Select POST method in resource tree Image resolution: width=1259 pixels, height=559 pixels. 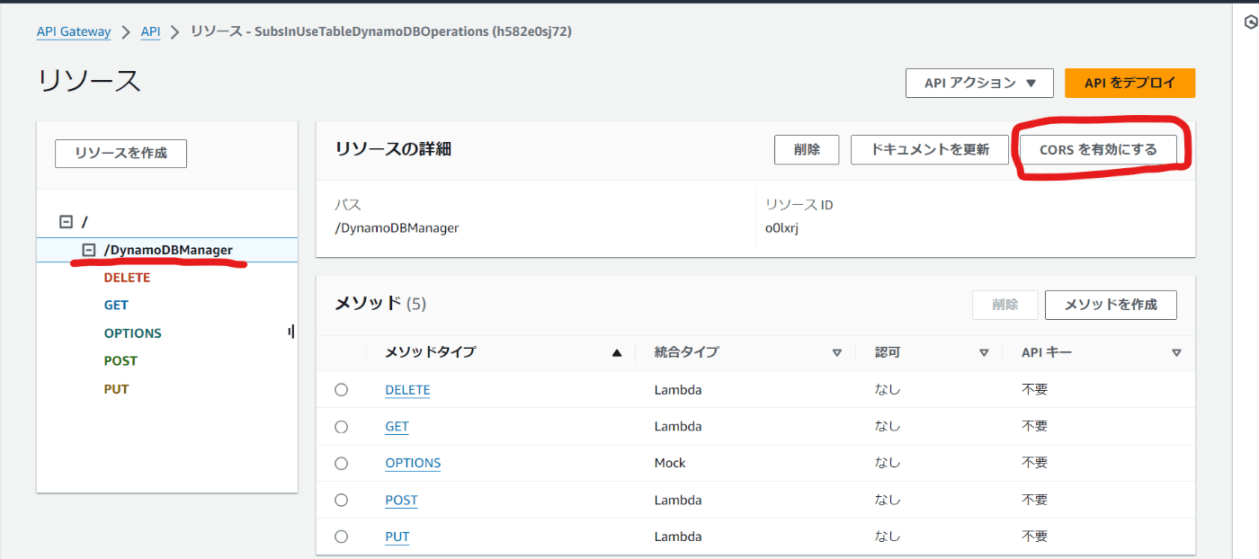121,361
